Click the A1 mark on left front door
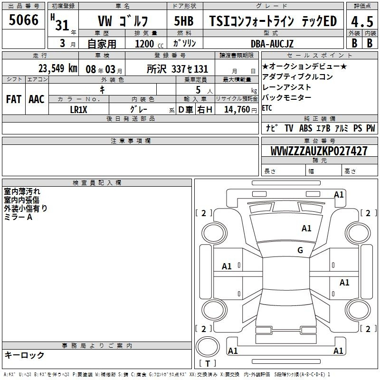380x380 pixels. click(227, 266)
